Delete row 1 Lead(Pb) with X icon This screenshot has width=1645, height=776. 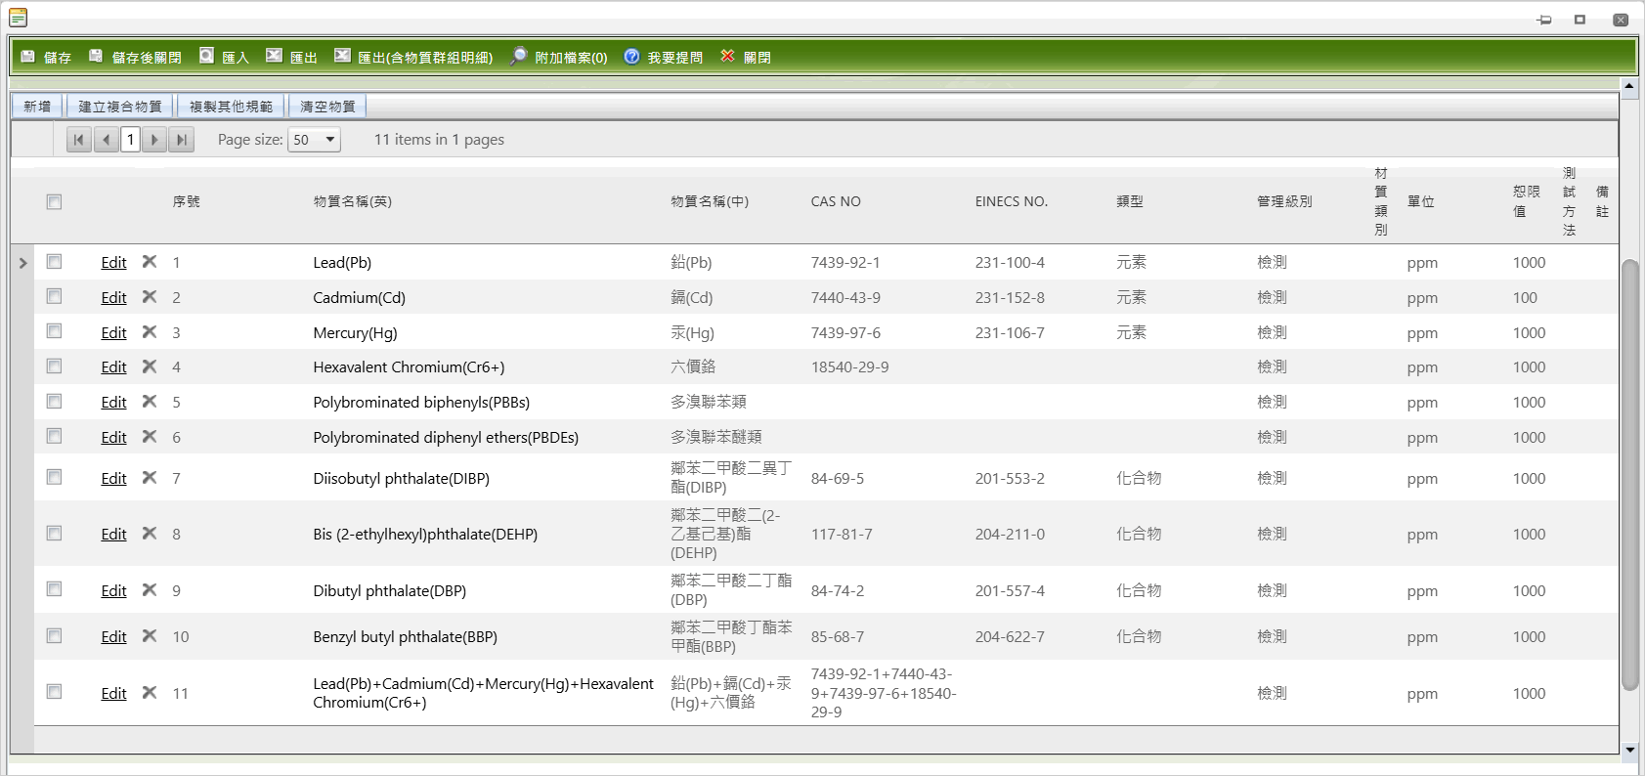(x=150, y=262)
